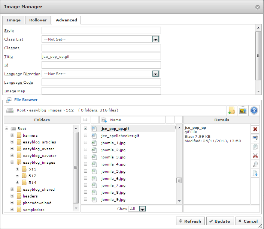Image resolution: width=264 pixels, height=229 pixels.
Task: Toggle the select-all files checkbox in header
Action: [x=85, y=120]
